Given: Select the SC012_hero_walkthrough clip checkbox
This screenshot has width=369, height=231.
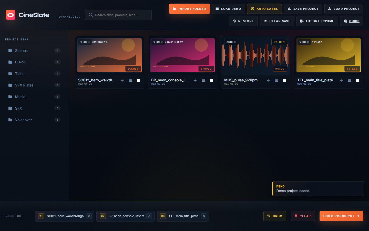Looking at the screenshot, I should 138,80.
